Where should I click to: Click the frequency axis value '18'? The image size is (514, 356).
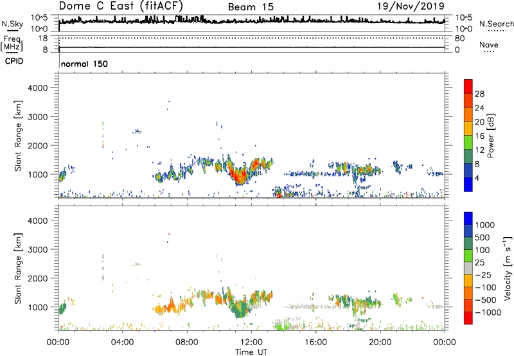(x=43, y=39)
